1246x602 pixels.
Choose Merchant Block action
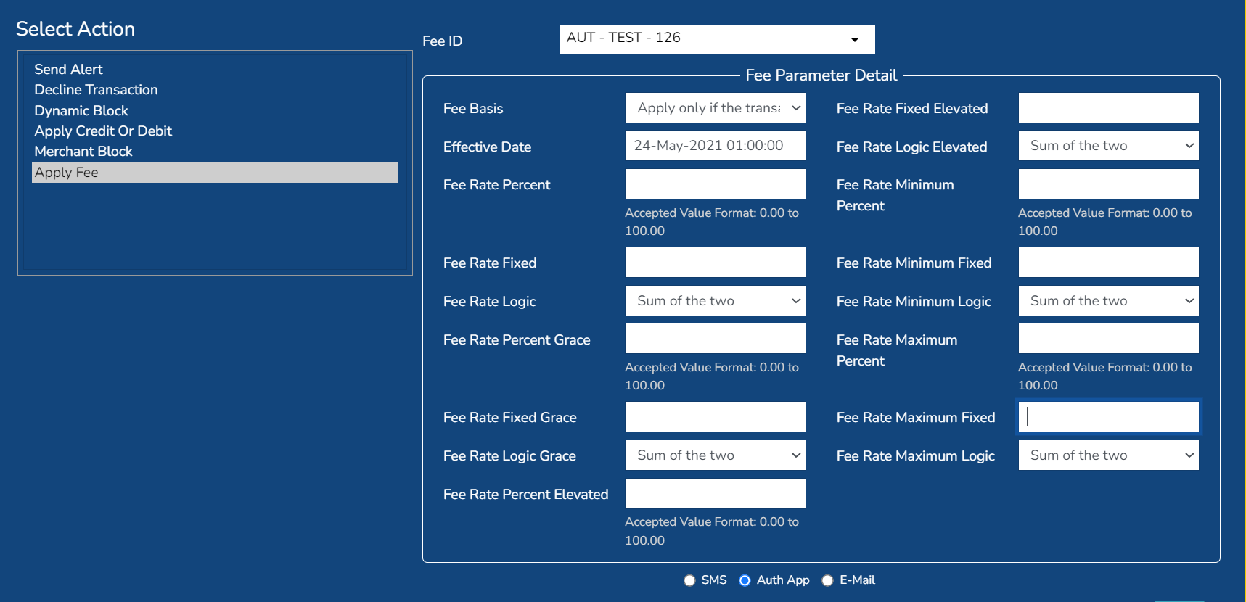[x=215, y=152]
